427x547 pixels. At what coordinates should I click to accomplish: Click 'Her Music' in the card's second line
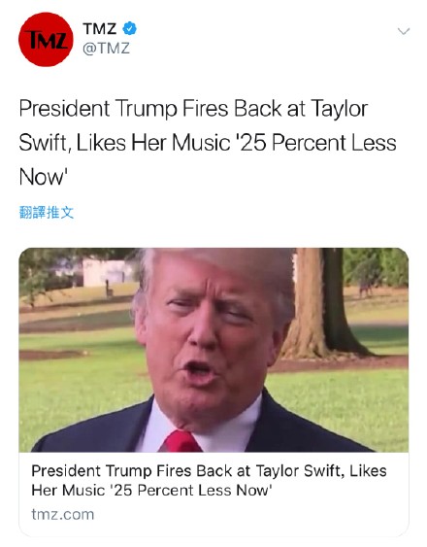point(68,490)
